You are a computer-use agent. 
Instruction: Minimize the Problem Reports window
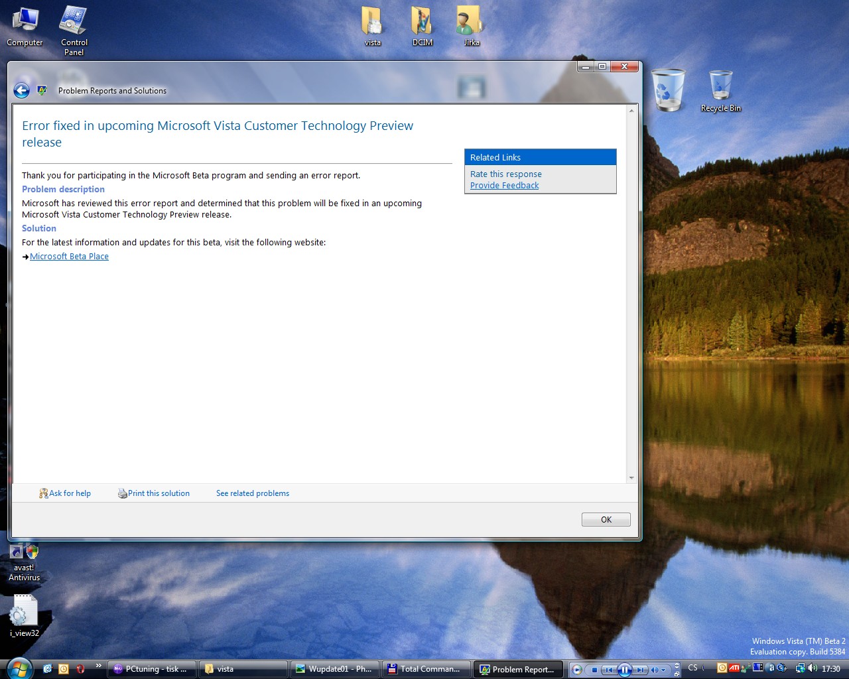click(586, 66)
